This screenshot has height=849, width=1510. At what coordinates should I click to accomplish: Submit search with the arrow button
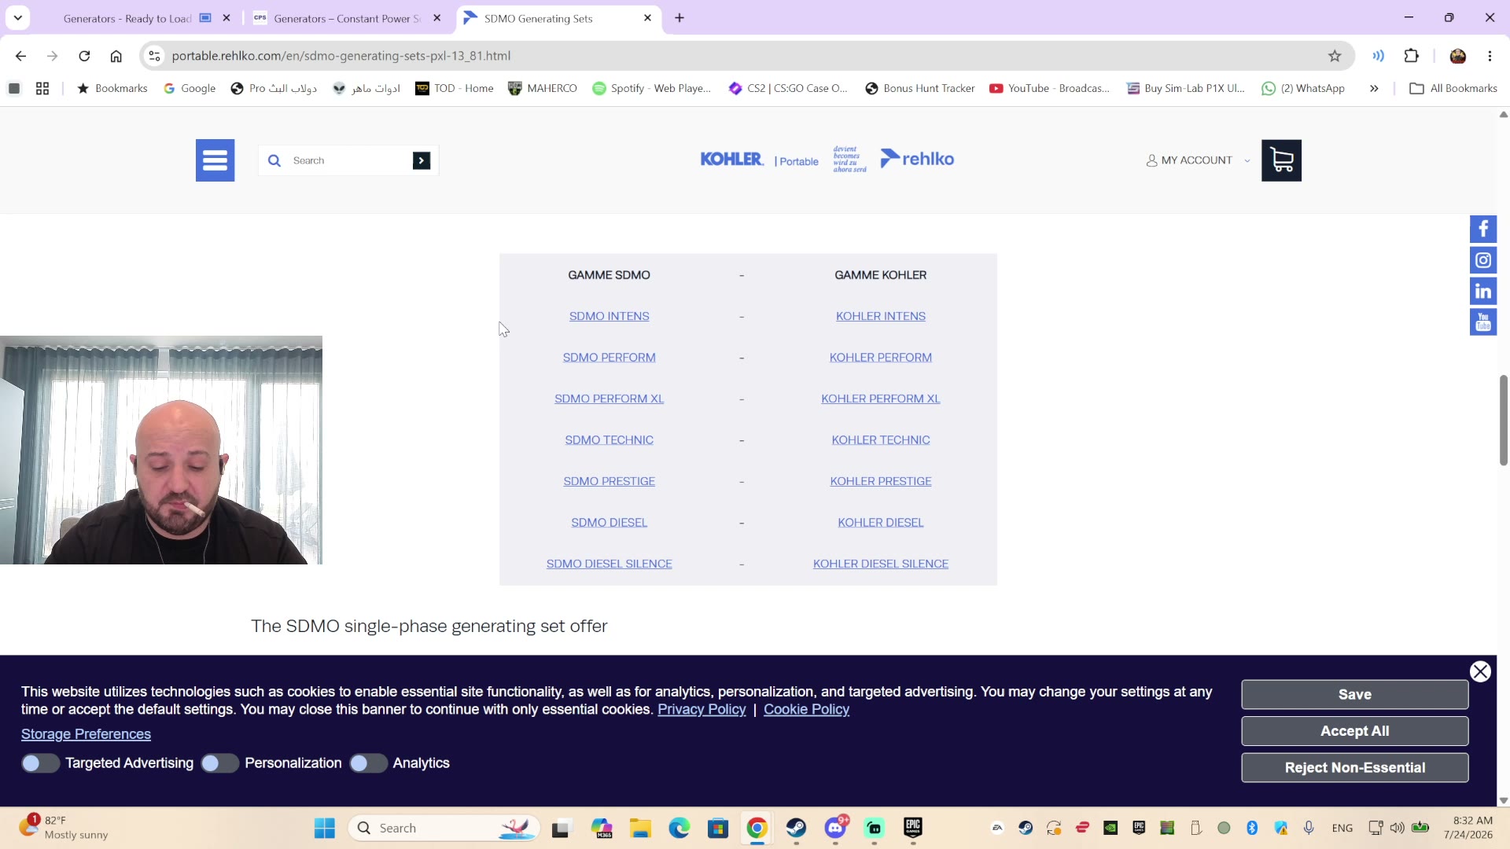point(422,160)
